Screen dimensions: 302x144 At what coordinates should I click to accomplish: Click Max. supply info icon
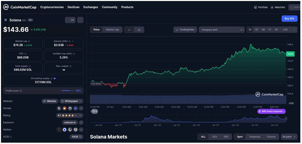click(70, 66)
